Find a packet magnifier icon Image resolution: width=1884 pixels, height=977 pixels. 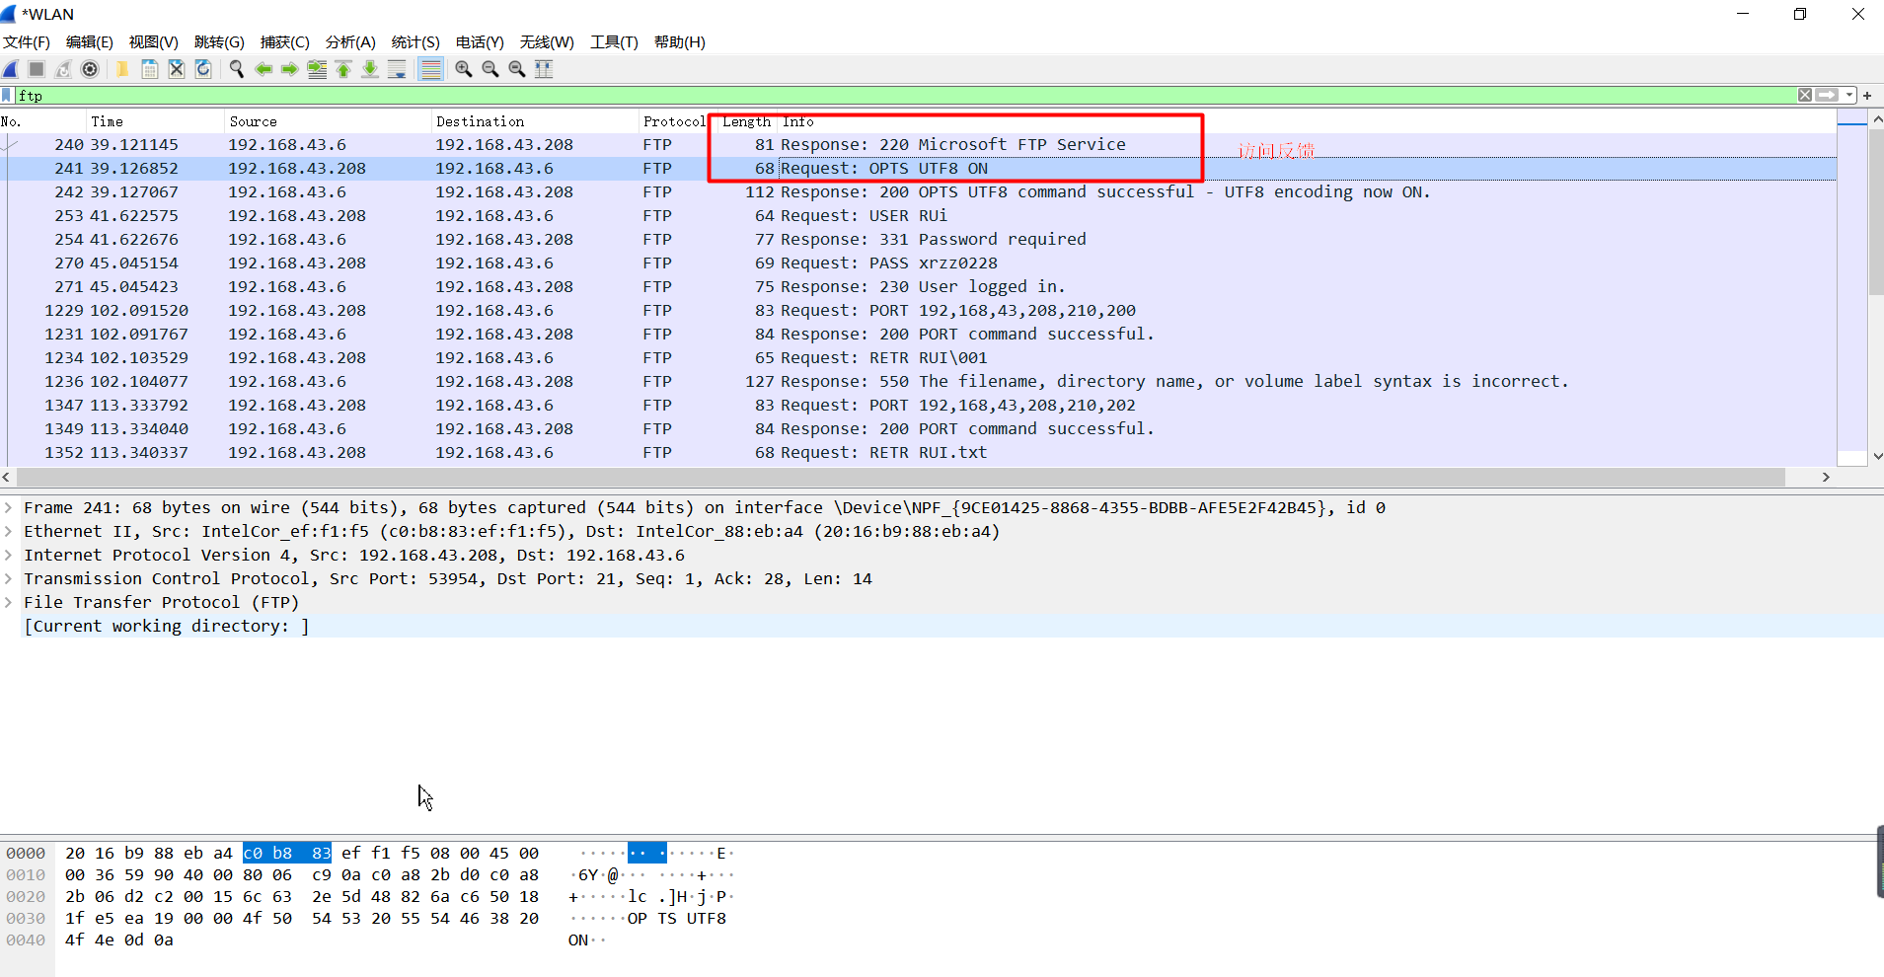tap(237, 69)
